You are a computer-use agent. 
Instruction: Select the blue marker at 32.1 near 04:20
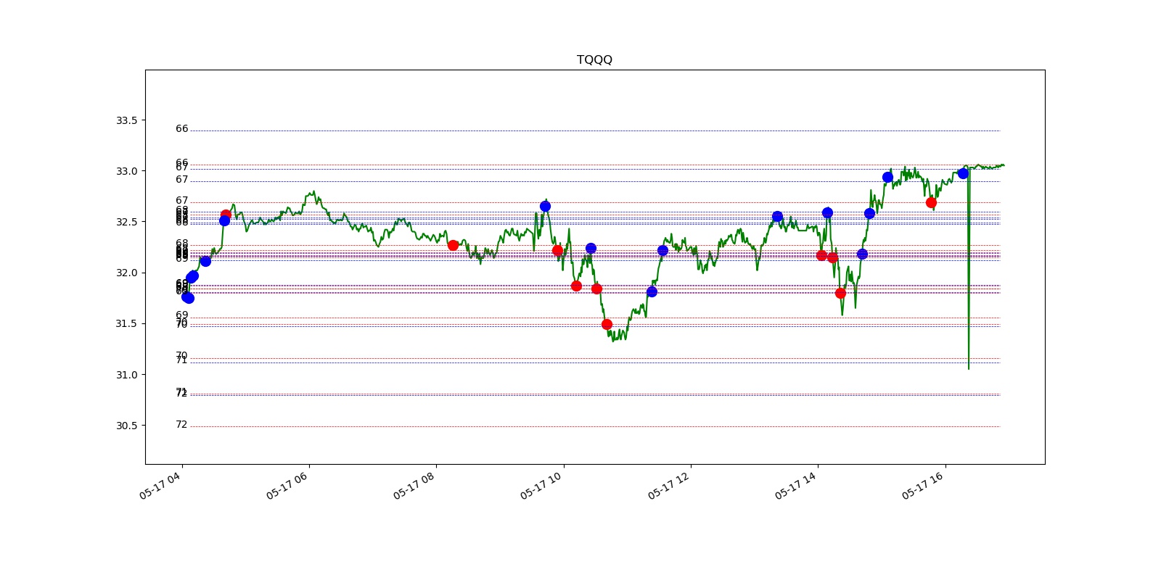(205, 261)
